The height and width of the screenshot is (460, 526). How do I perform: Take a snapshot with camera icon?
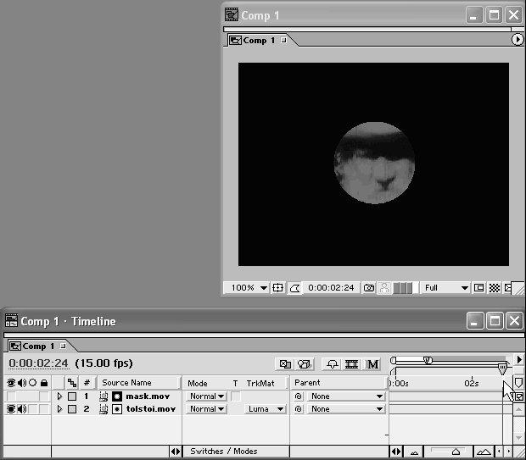pyautogui.click(x=369, y=288)
